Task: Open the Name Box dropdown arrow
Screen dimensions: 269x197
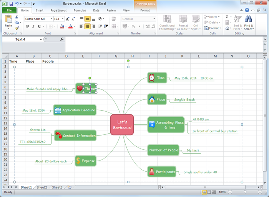Action: point(41,40)
